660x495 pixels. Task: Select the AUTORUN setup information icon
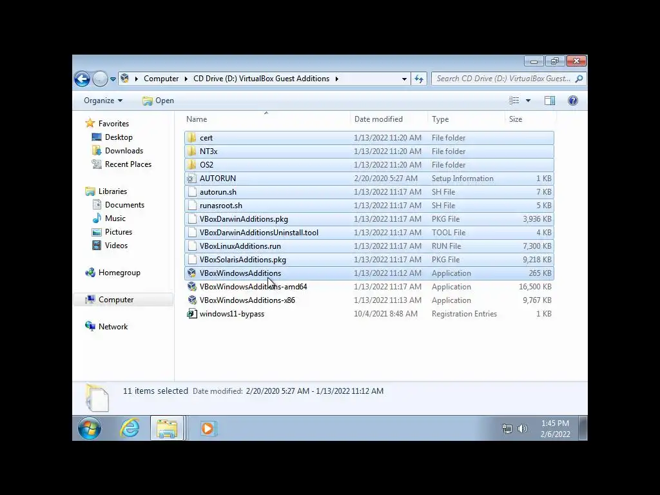(x=192, y=179)
